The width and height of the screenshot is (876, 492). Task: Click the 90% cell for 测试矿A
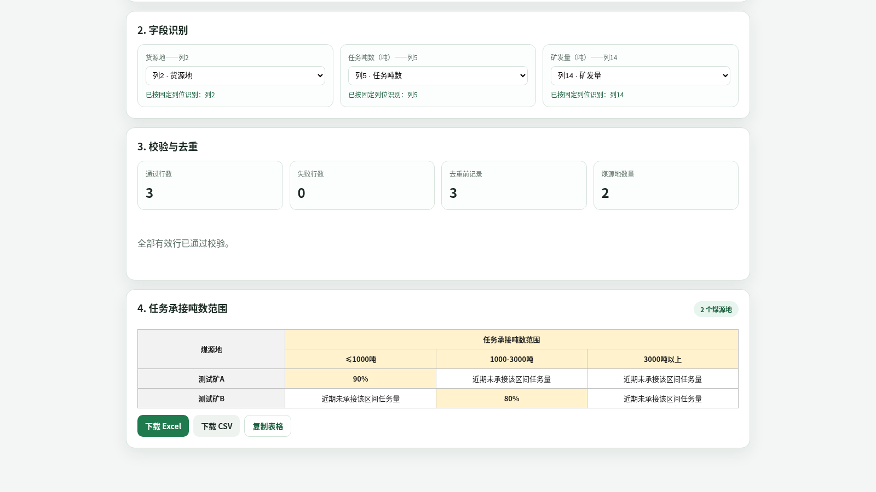(360, 379)
